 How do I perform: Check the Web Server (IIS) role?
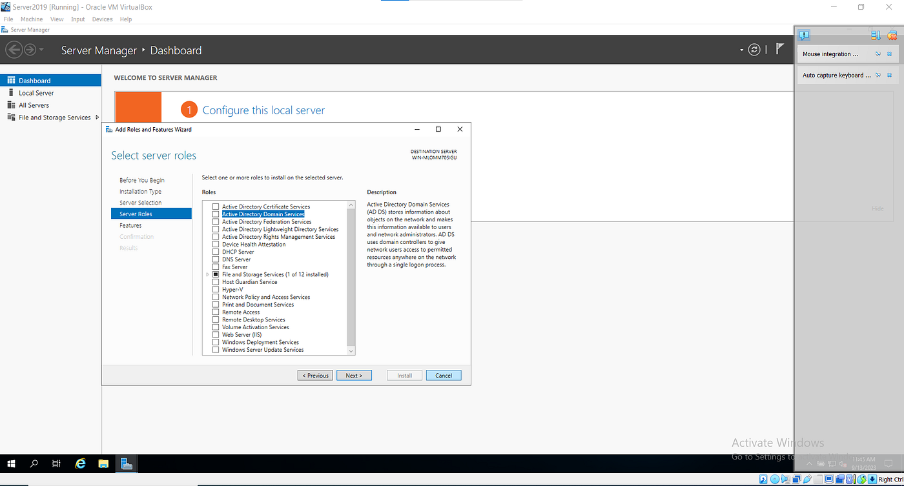tap(216, 334)
